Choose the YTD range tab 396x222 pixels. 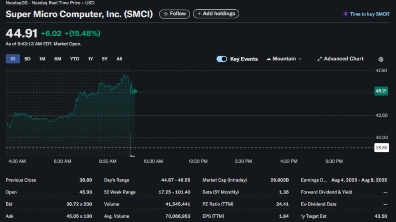click(x=75, y=59)
